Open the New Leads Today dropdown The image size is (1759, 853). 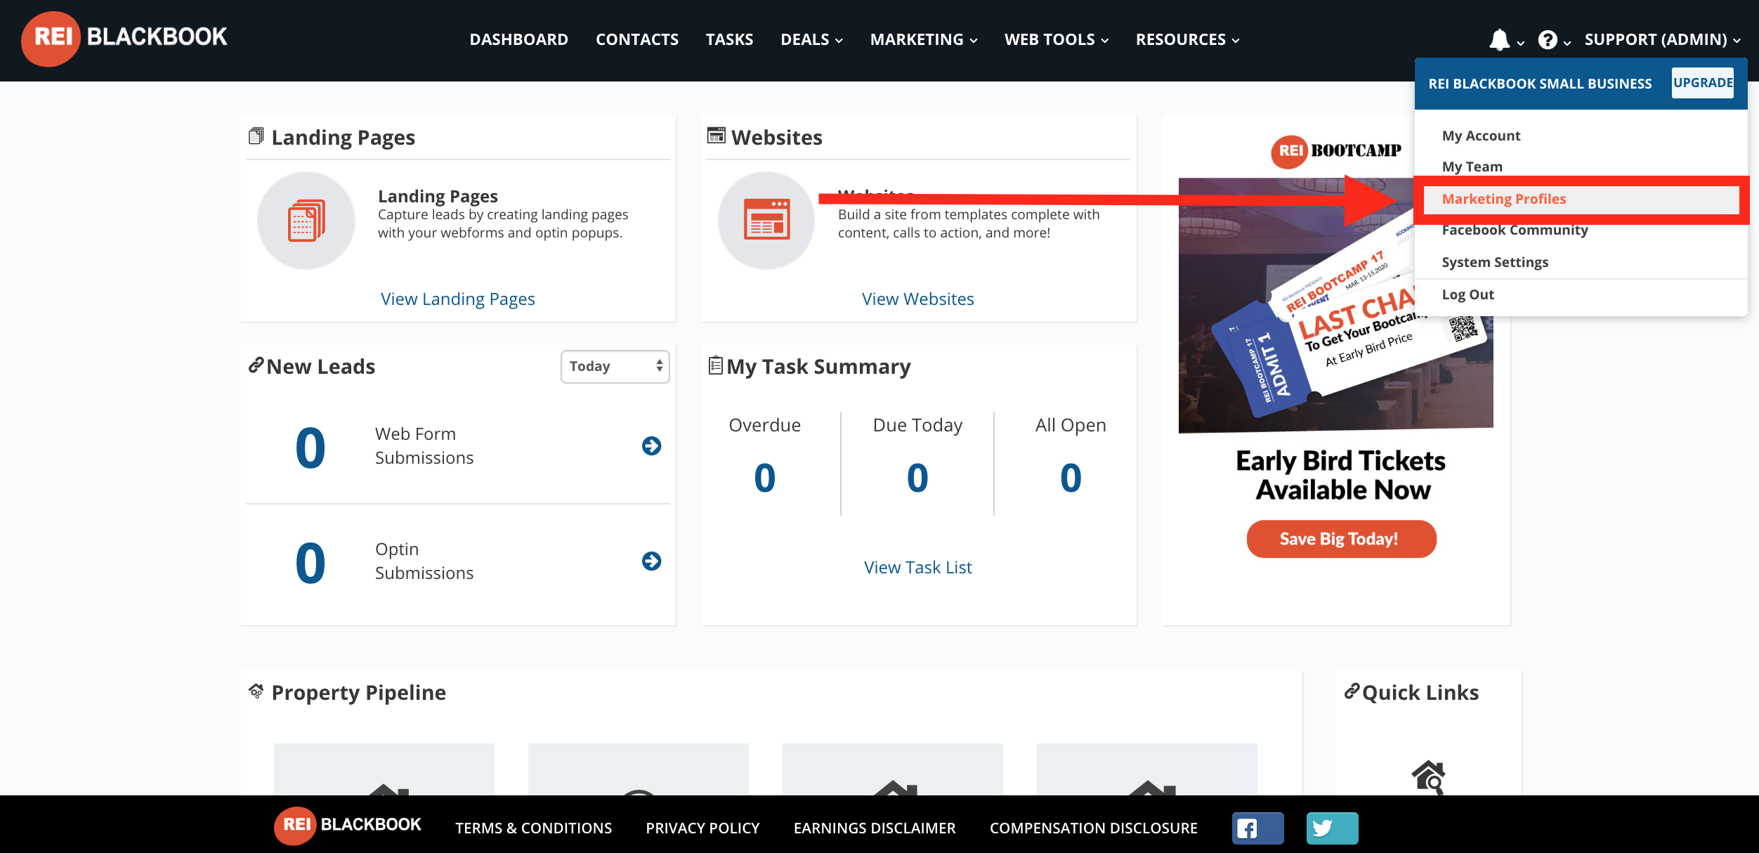[615, 367]
